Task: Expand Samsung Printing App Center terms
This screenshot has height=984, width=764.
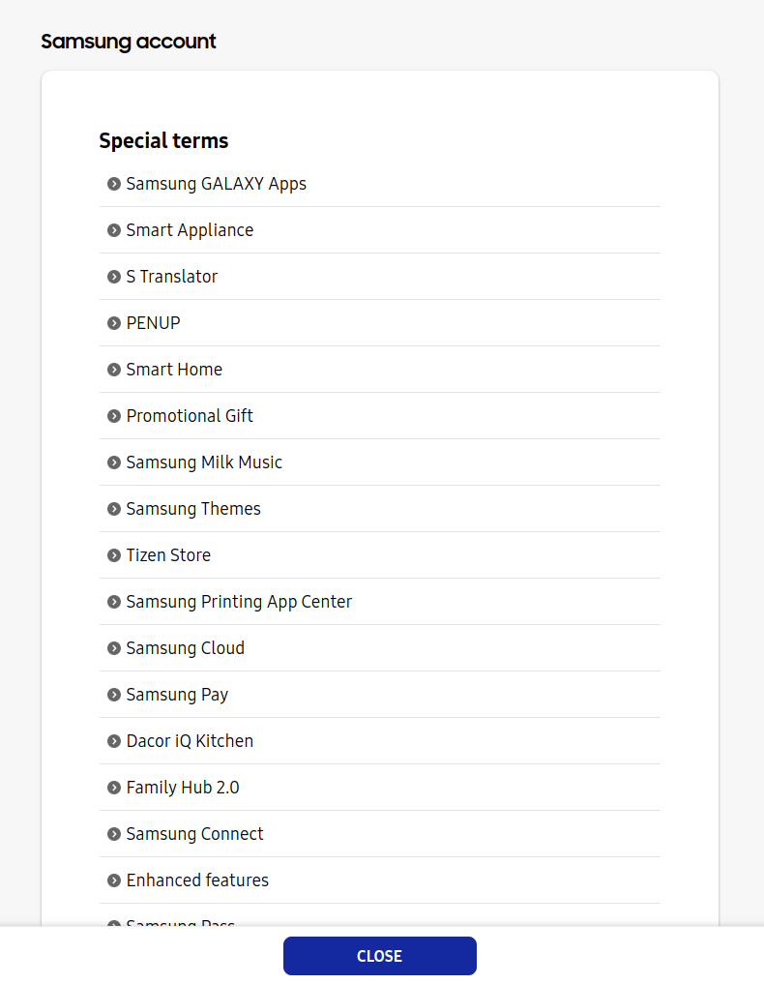Action: tap(239, 602)
